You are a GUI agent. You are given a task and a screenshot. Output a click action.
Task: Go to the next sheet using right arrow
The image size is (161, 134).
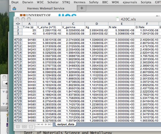pyautogui.click(x=46, y=124)
